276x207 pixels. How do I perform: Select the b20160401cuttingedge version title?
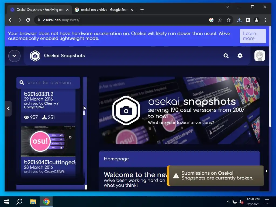click(x=50, y=162)
